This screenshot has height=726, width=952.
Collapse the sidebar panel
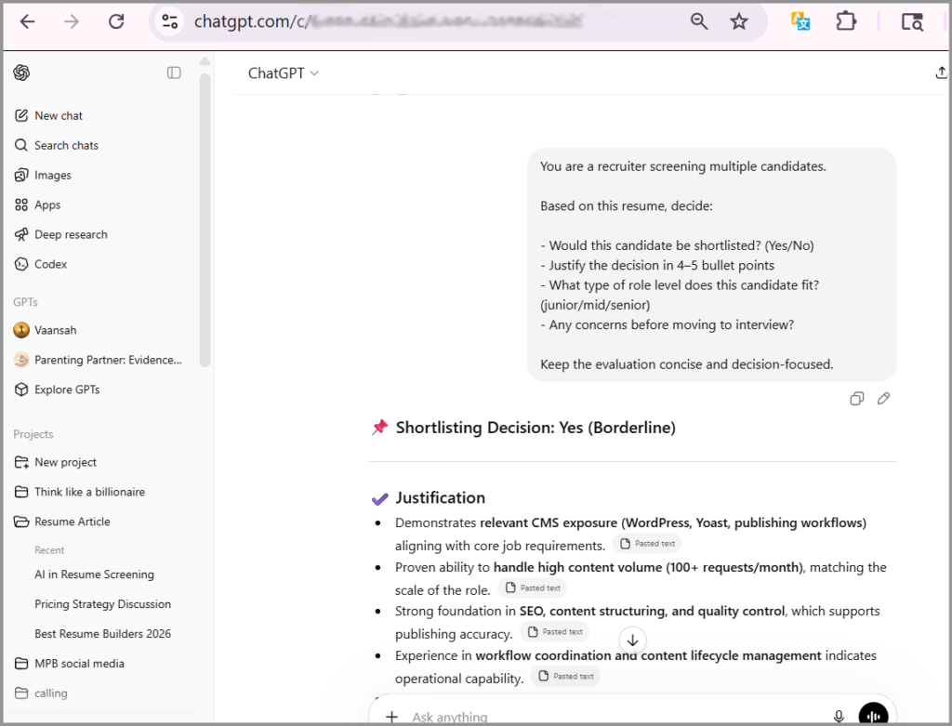click(174, 72)
